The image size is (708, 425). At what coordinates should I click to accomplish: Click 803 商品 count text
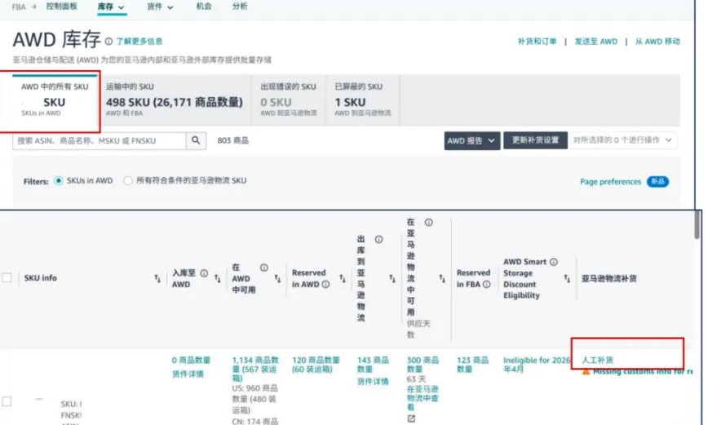(232, 140)
